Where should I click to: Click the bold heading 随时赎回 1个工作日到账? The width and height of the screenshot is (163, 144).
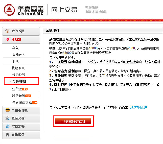[x=72, y=85]
